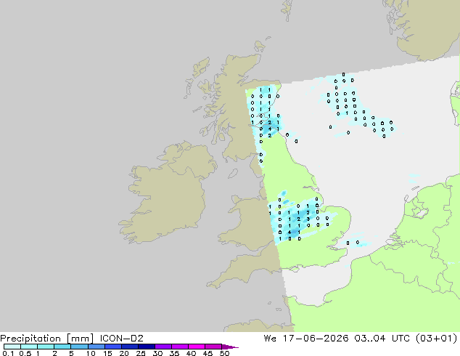The width and height of the screenshot is (460, 356).
Task: Click precipitation value 4 over southern England
Action: (x=289, y=232)
